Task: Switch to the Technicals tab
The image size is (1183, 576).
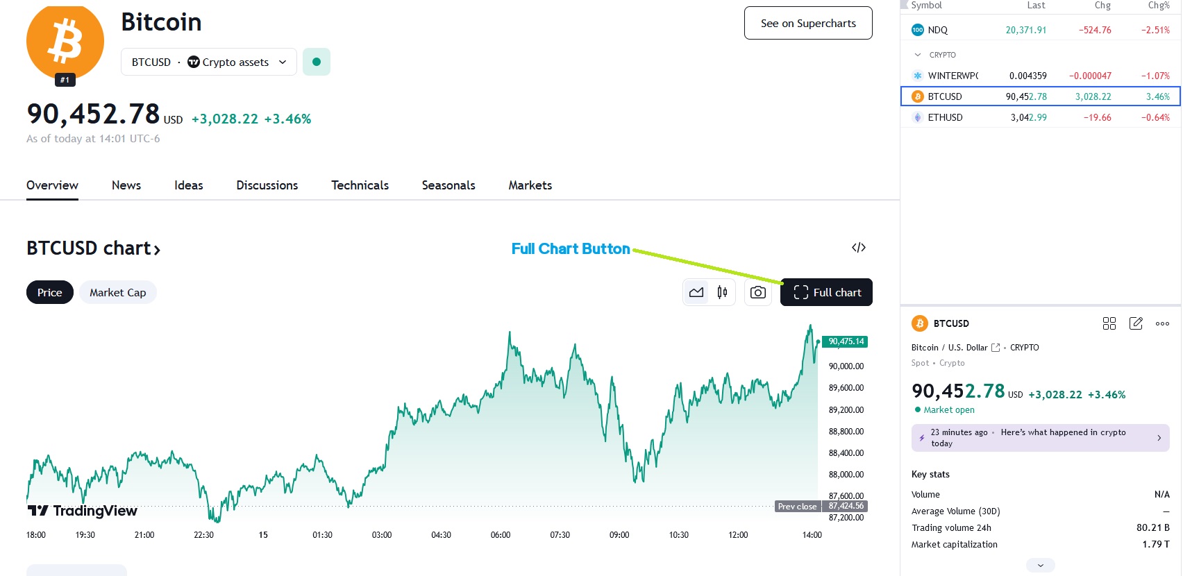Action: pyautogui.click(x=360, y=185)
